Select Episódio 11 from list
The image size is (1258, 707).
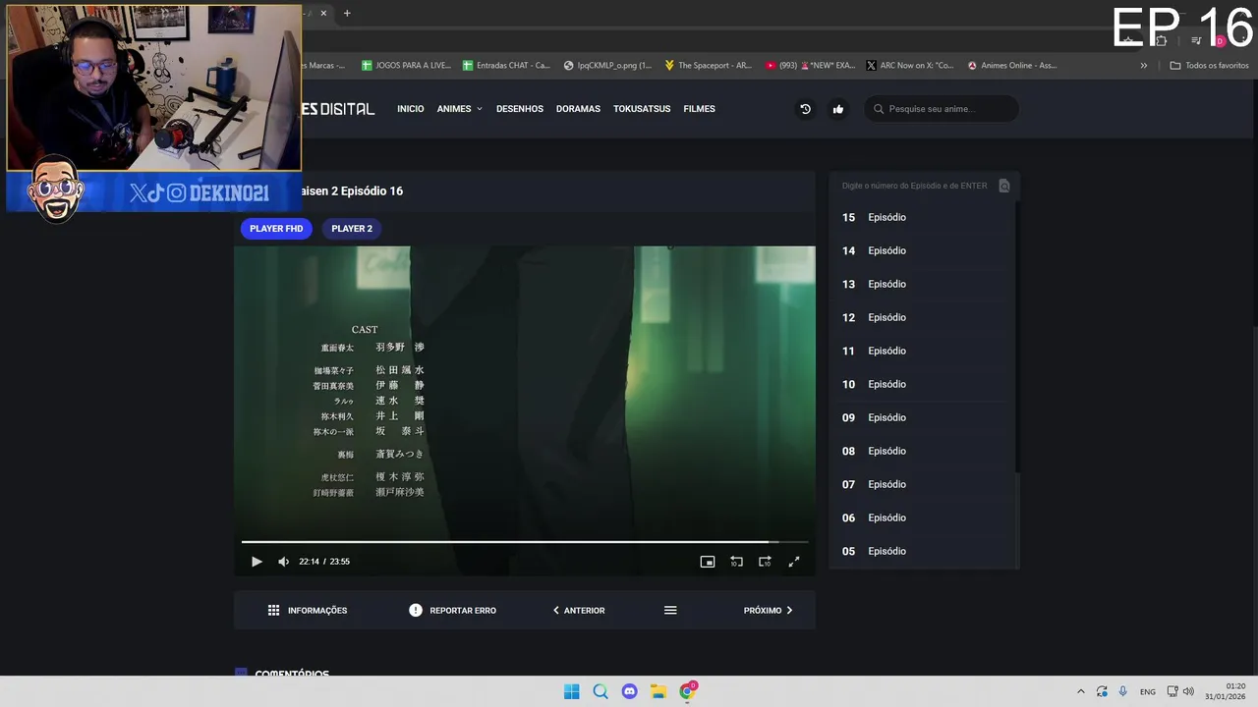click(x=922, y=351)
